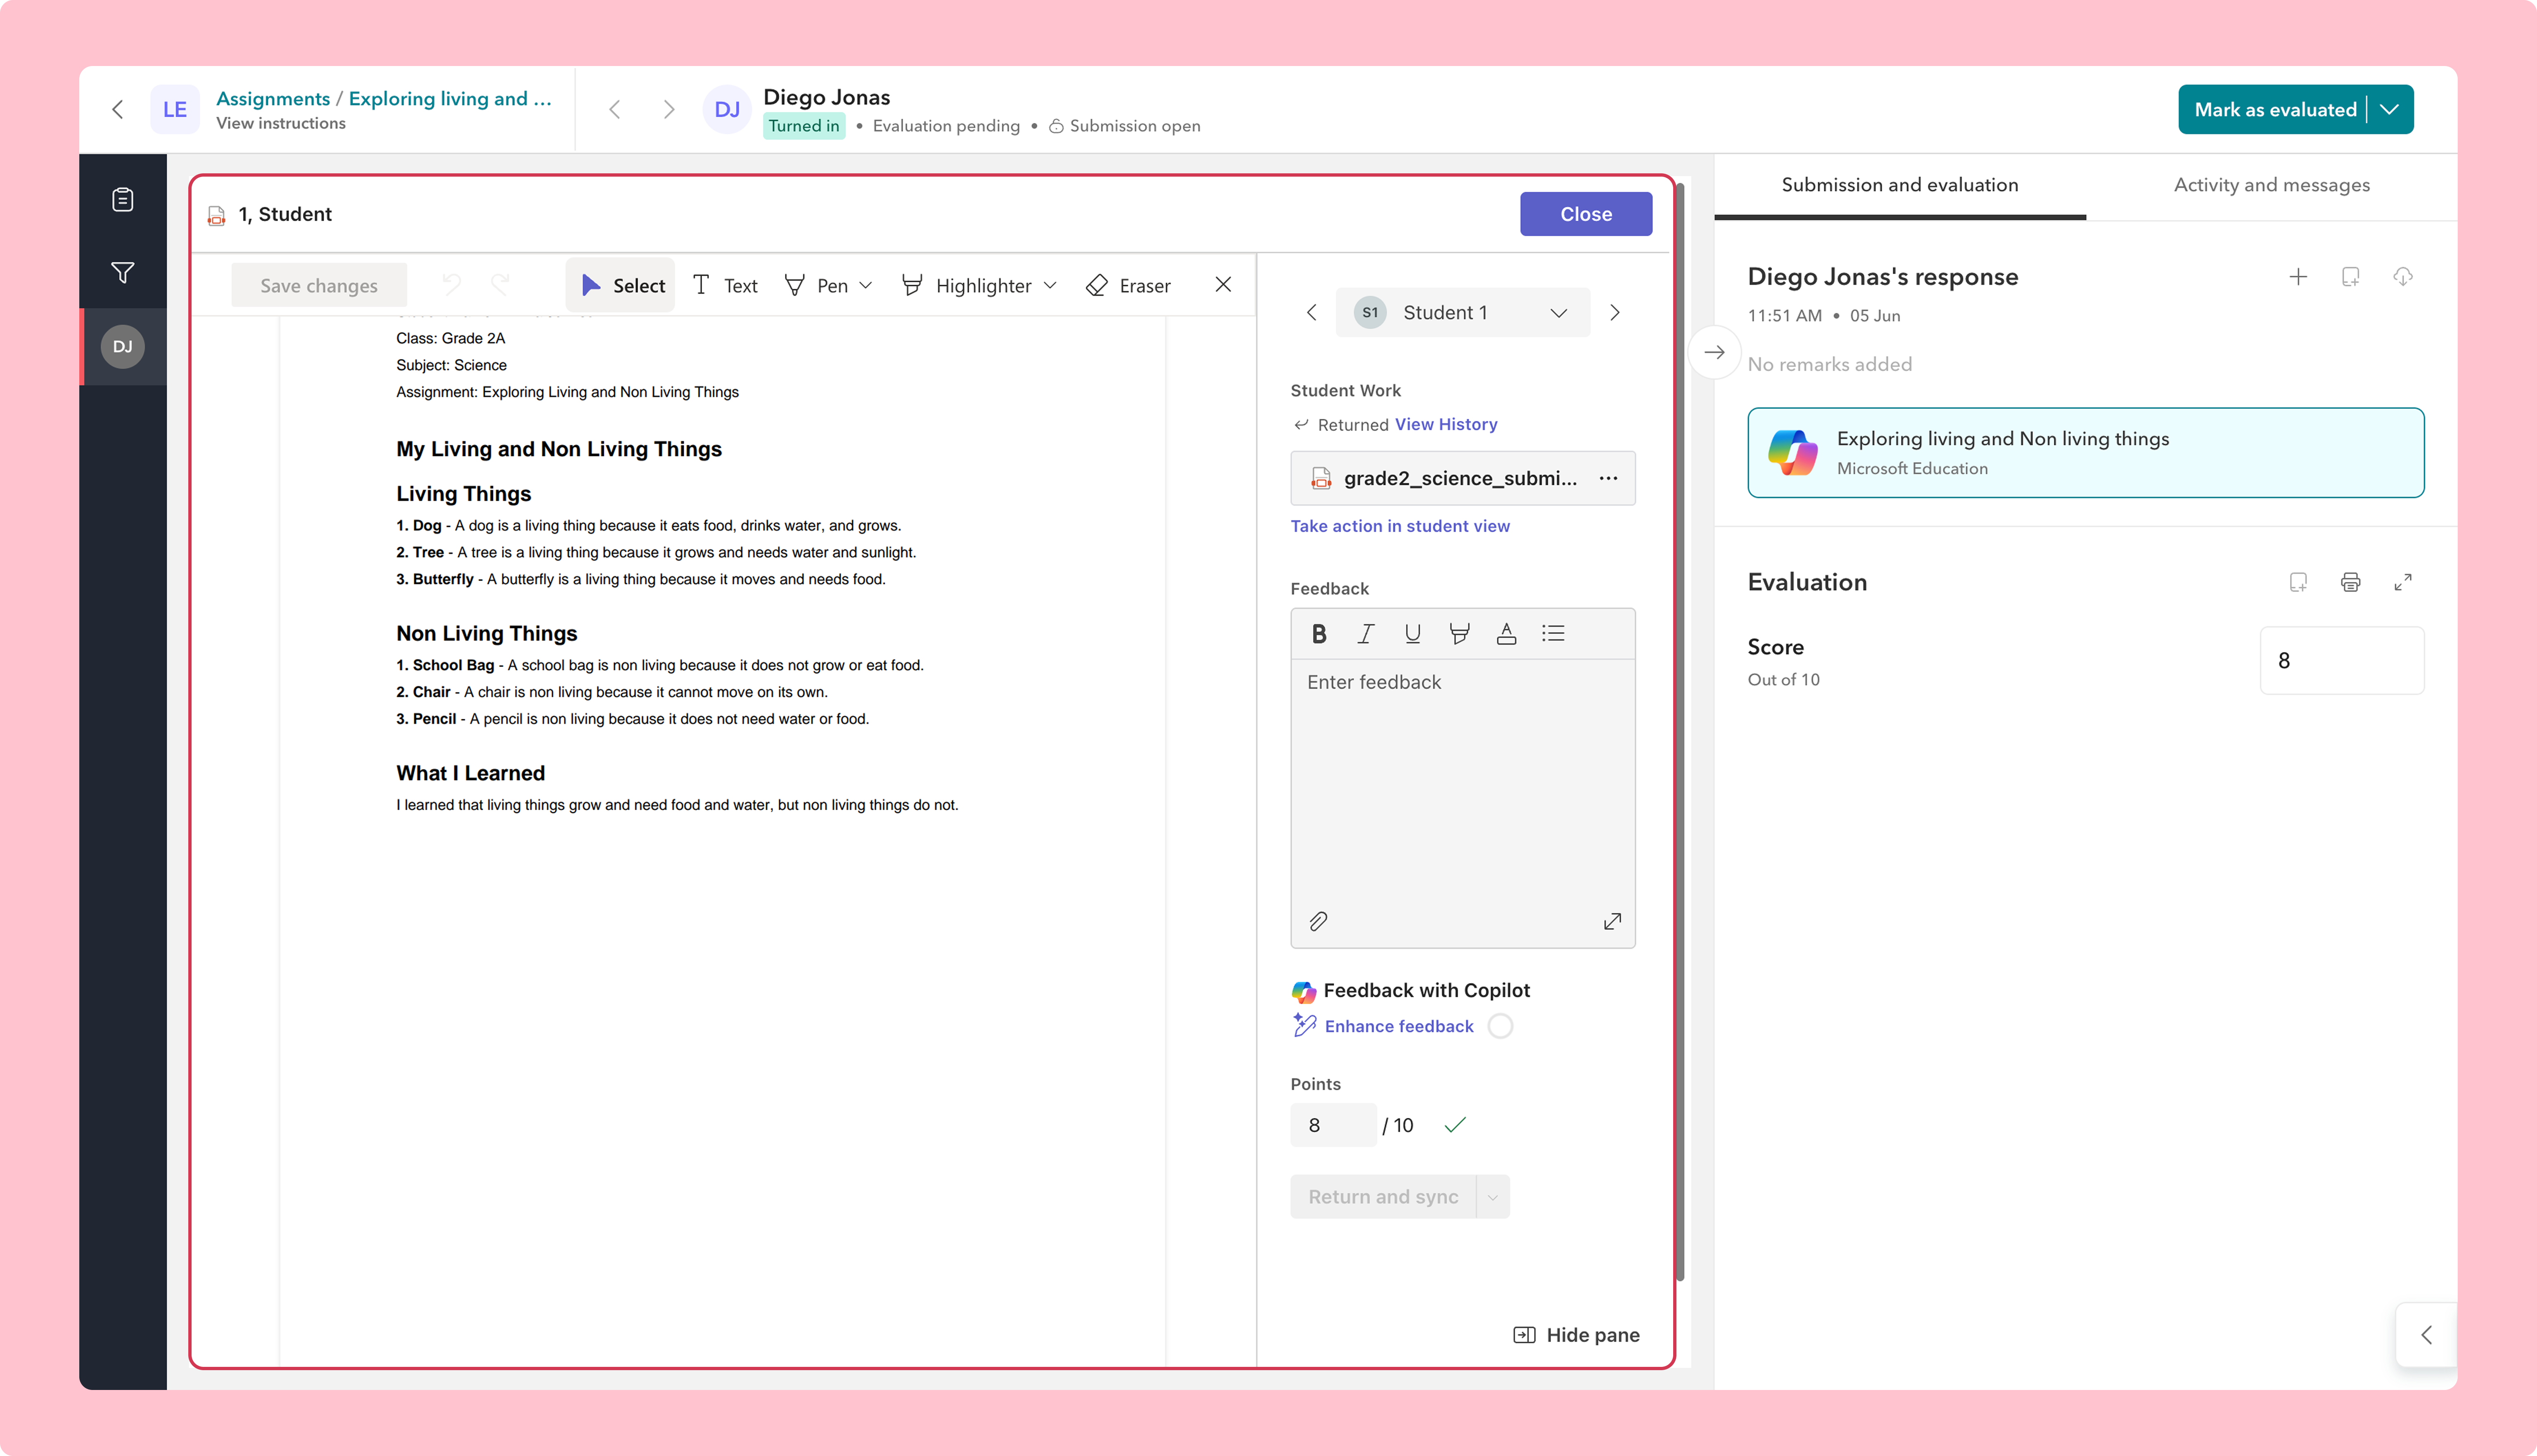Download Diego Jonas's response
This screenshot has width=2537, height=1456.
click(2403, 277)
